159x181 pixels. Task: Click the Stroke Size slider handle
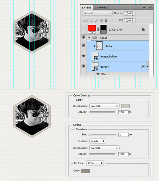click(x=89, y=134)
